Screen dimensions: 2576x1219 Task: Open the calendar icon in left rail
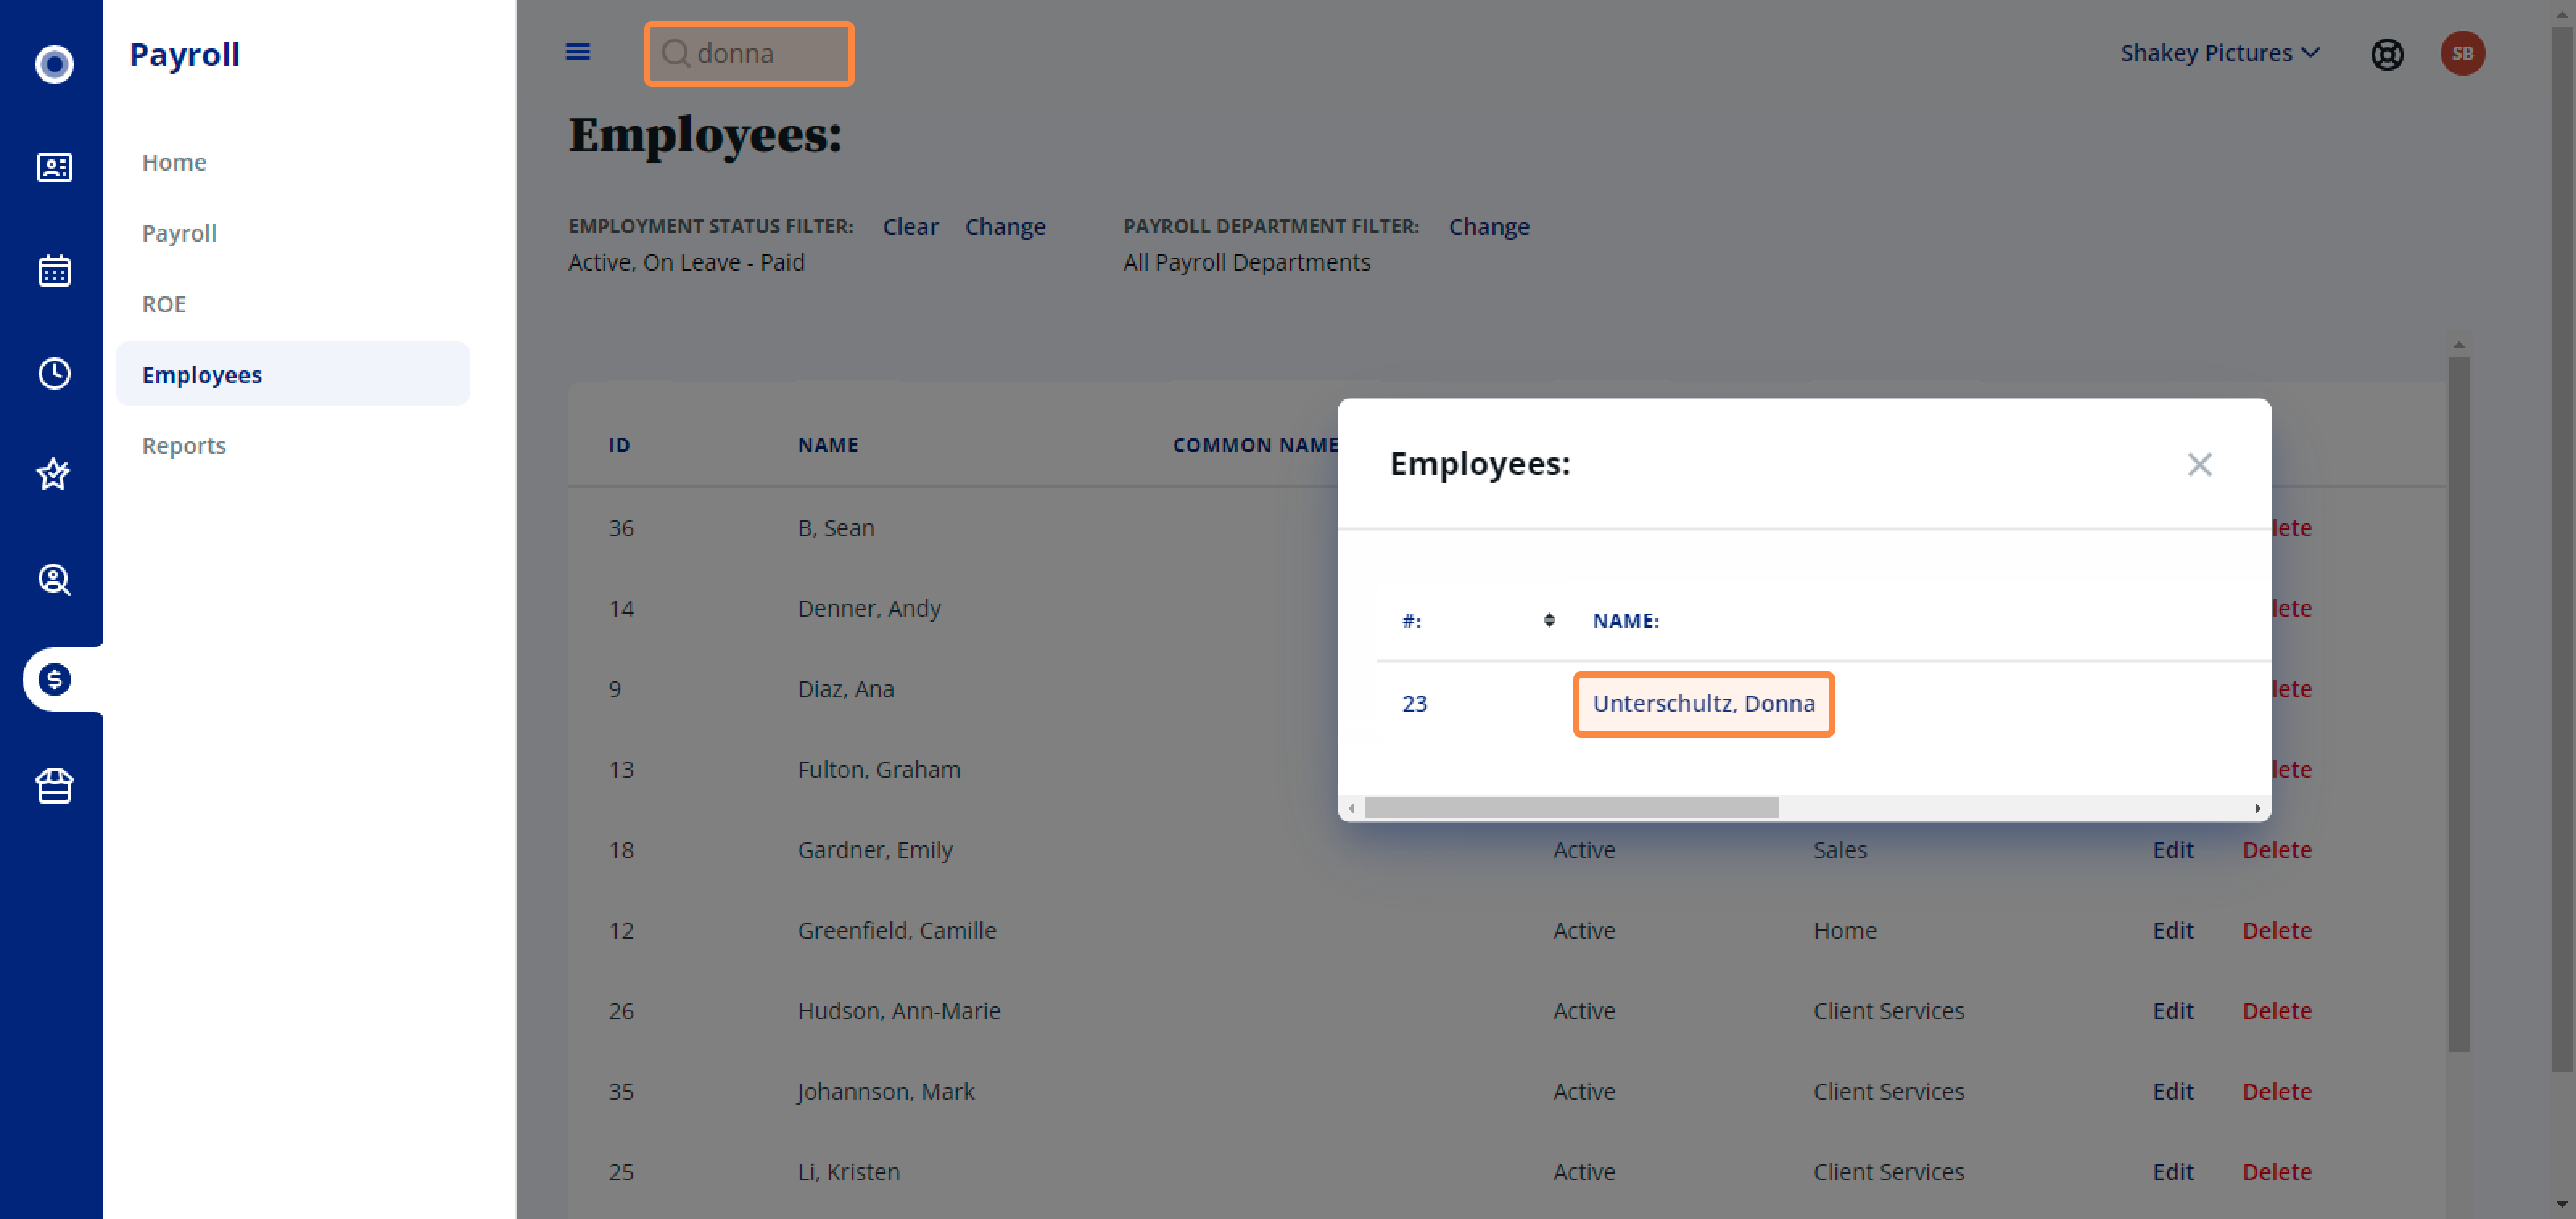point(54,270)
